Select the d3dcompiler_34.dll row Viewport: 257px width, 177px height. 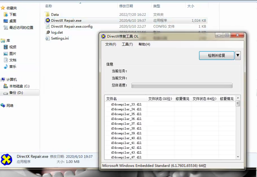click(x=170, y=109)
